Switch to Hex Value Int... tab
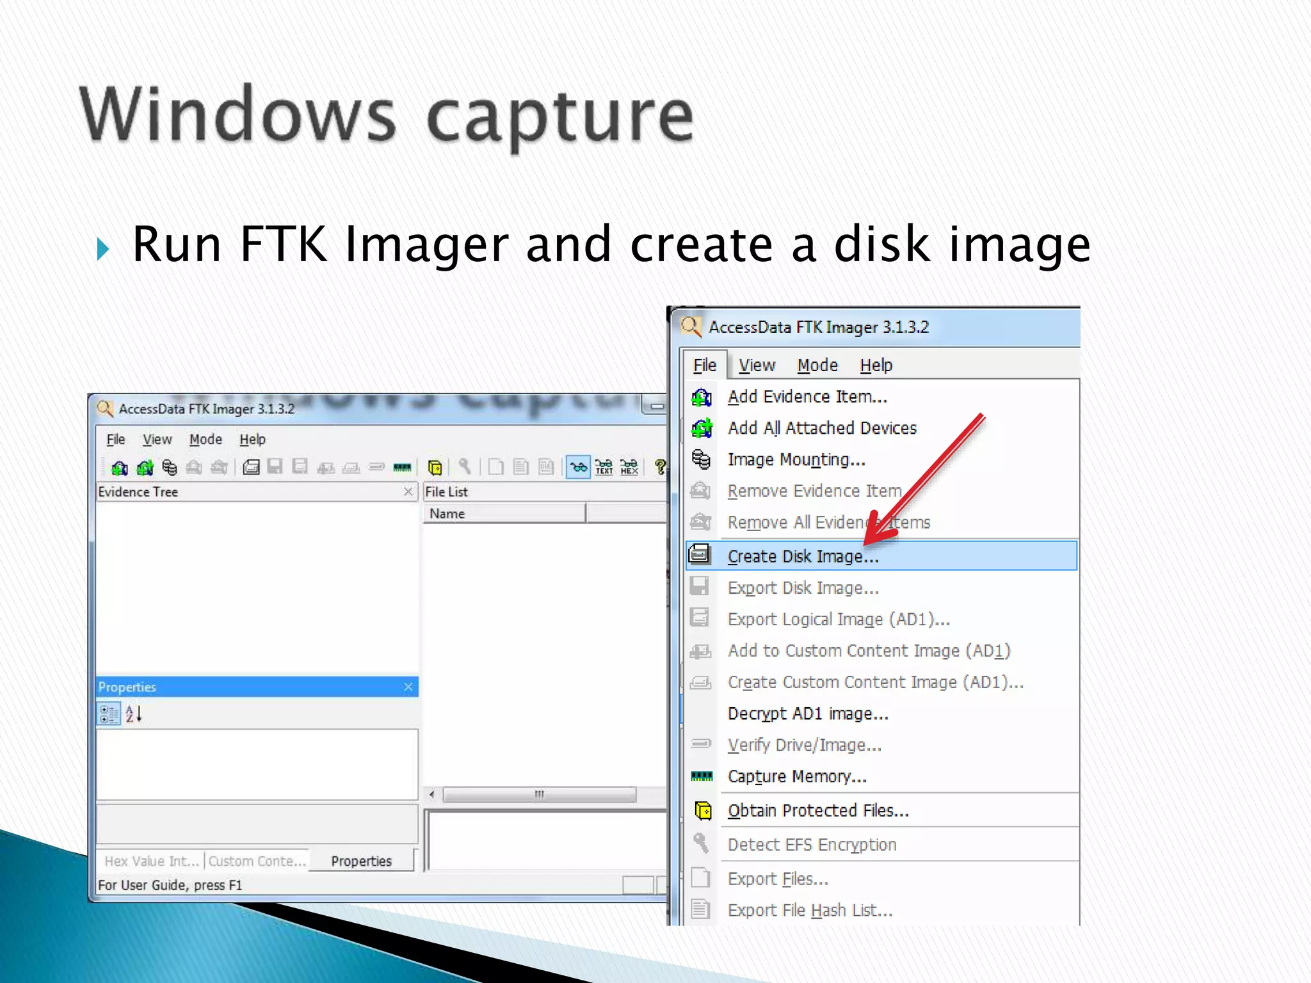 coord(151,861)
